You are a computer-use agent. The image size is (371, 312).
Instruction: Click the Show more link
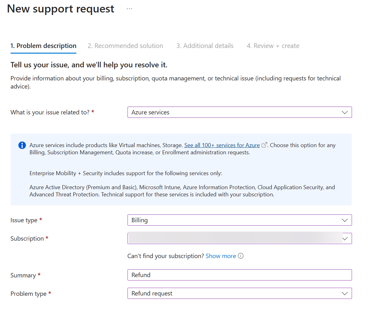tap(221, 256)
